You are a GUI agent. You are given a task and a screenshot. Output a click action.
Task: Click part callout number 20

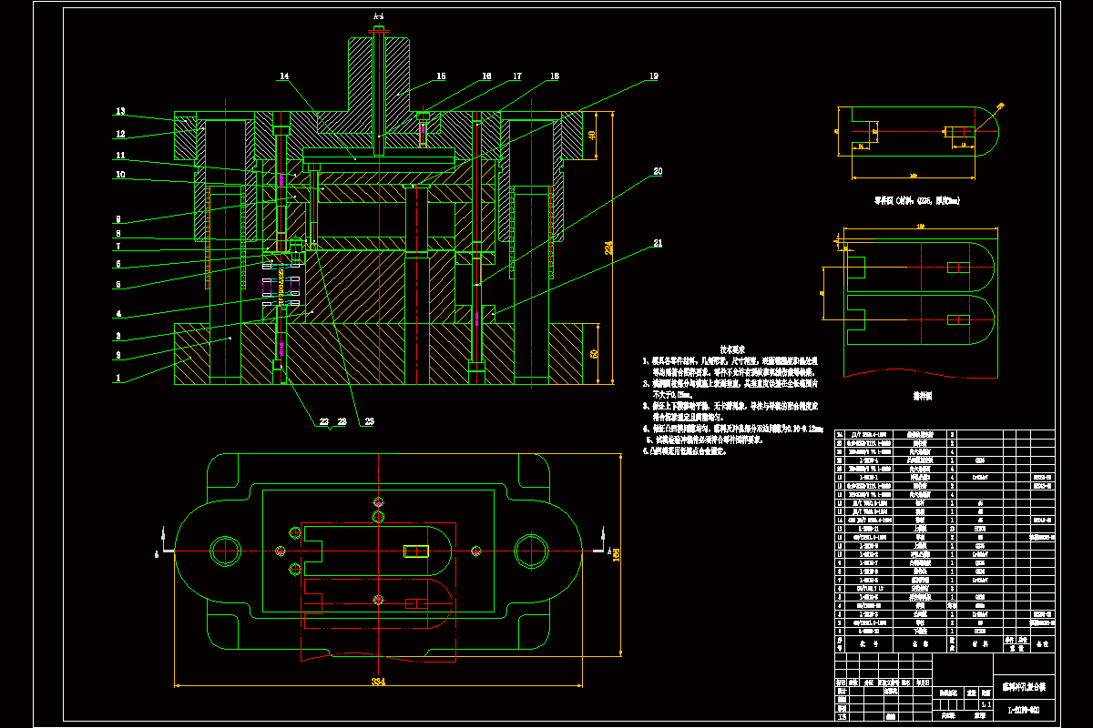pos(658,171)
